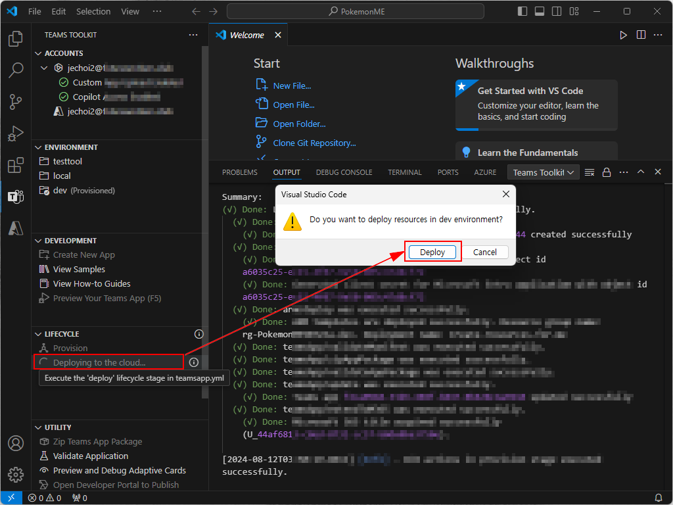The height and width of the screenshot is (505, 673).
Task: Open Source Control view
Action: tap(16, 102)
